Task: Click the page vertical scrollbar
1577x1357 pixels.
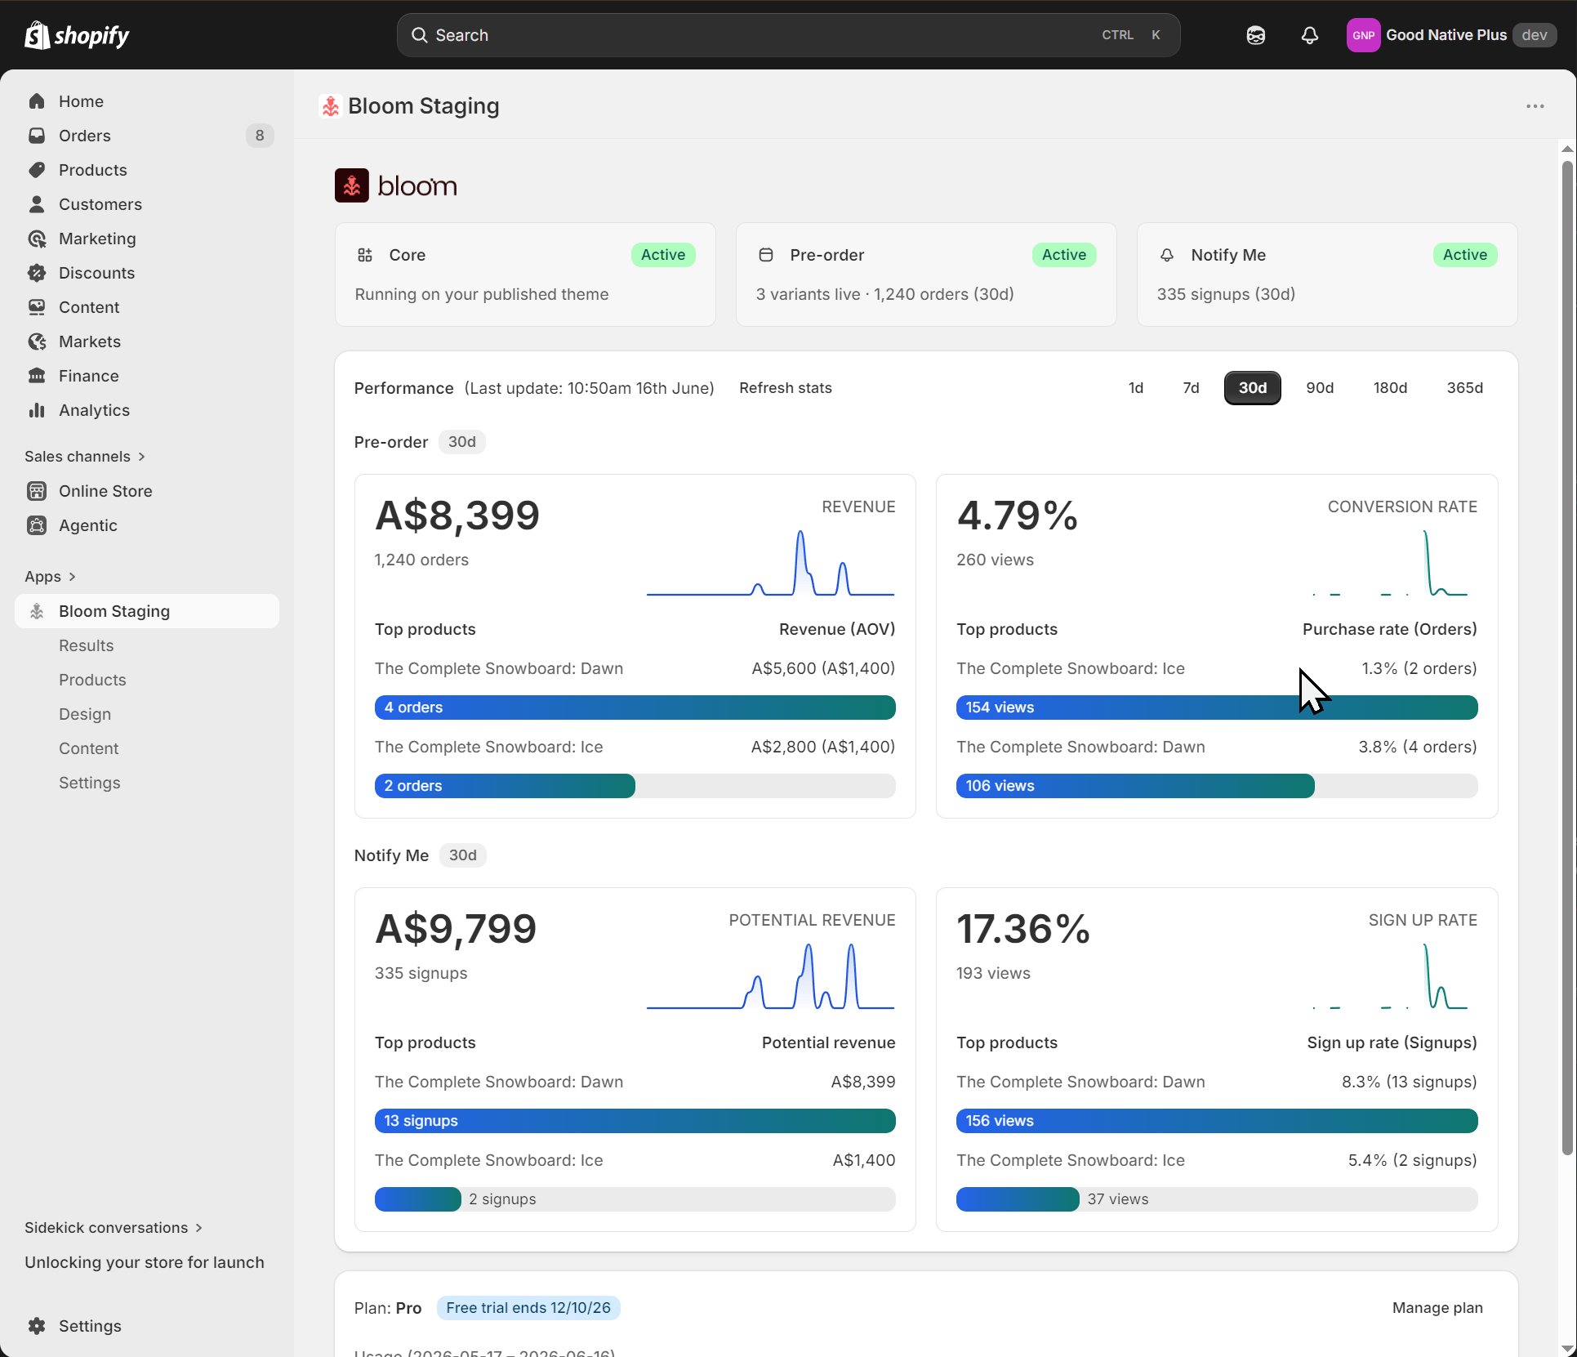Action: coord(1567,657)
